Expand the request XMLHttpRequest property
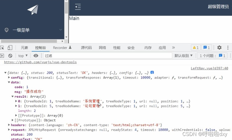Viewport: 232px width, 140px height. coord(9,130)
